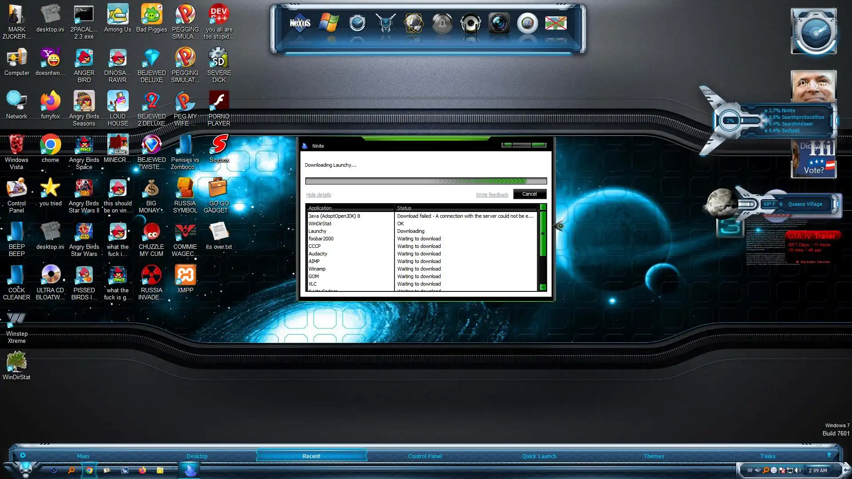Click the camera lens dock icon
The image size is (852, 479).
499,23
